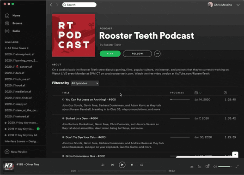Skip to the next track

pyautogui.click(x=132, y=165)
